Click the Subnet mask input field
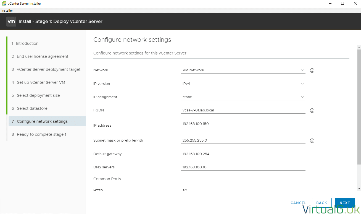361x214 pixels. (x=243, y=140)
